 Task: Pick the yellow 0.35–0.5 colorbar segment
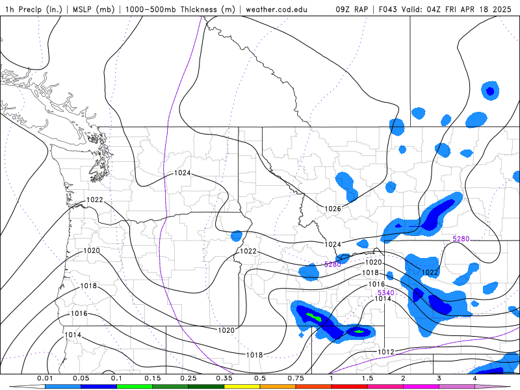coord(242,387)
